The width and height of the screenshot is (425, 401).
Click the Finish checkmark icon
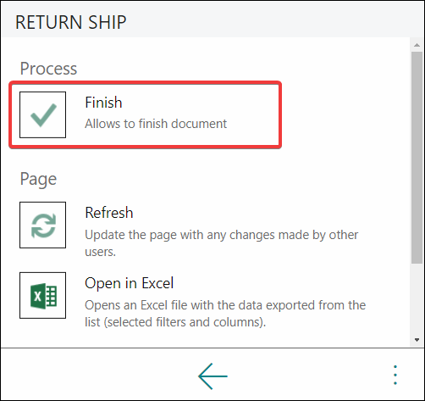[43, 114]
